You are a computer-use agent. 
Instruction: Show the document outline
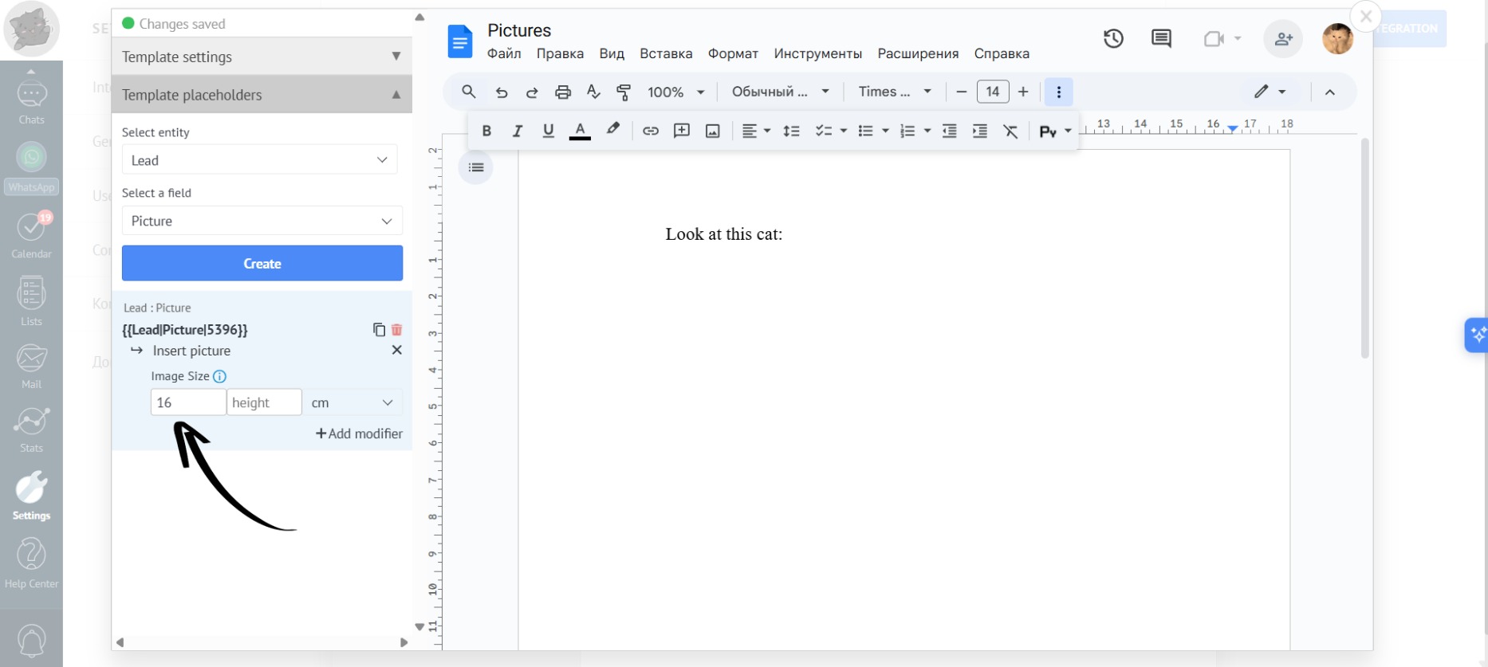coord(476,167)
